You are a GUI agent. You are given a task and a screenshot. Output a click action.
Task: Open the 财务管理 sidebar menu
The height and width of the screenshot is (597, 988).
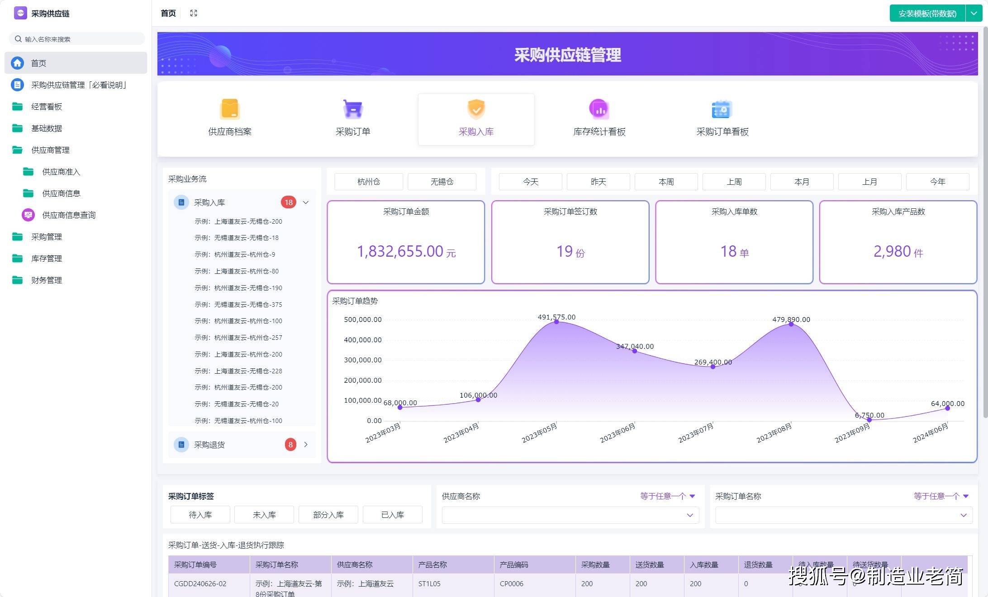coord(47,280)
